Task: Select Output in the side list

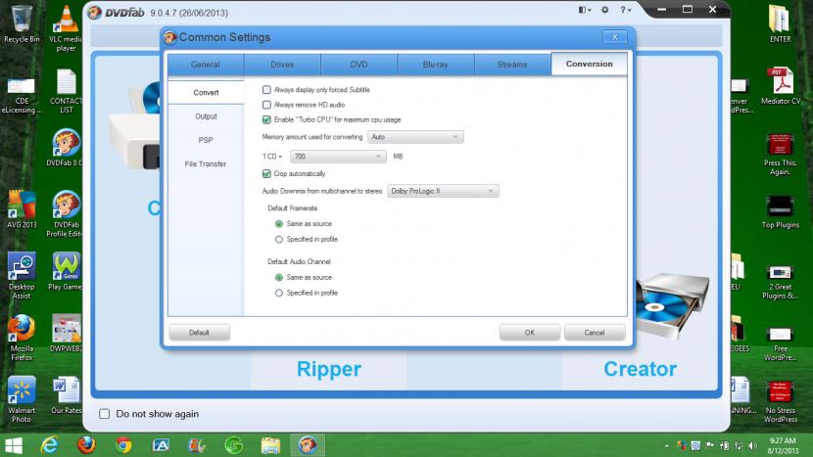Action: (x=206, y=116)
